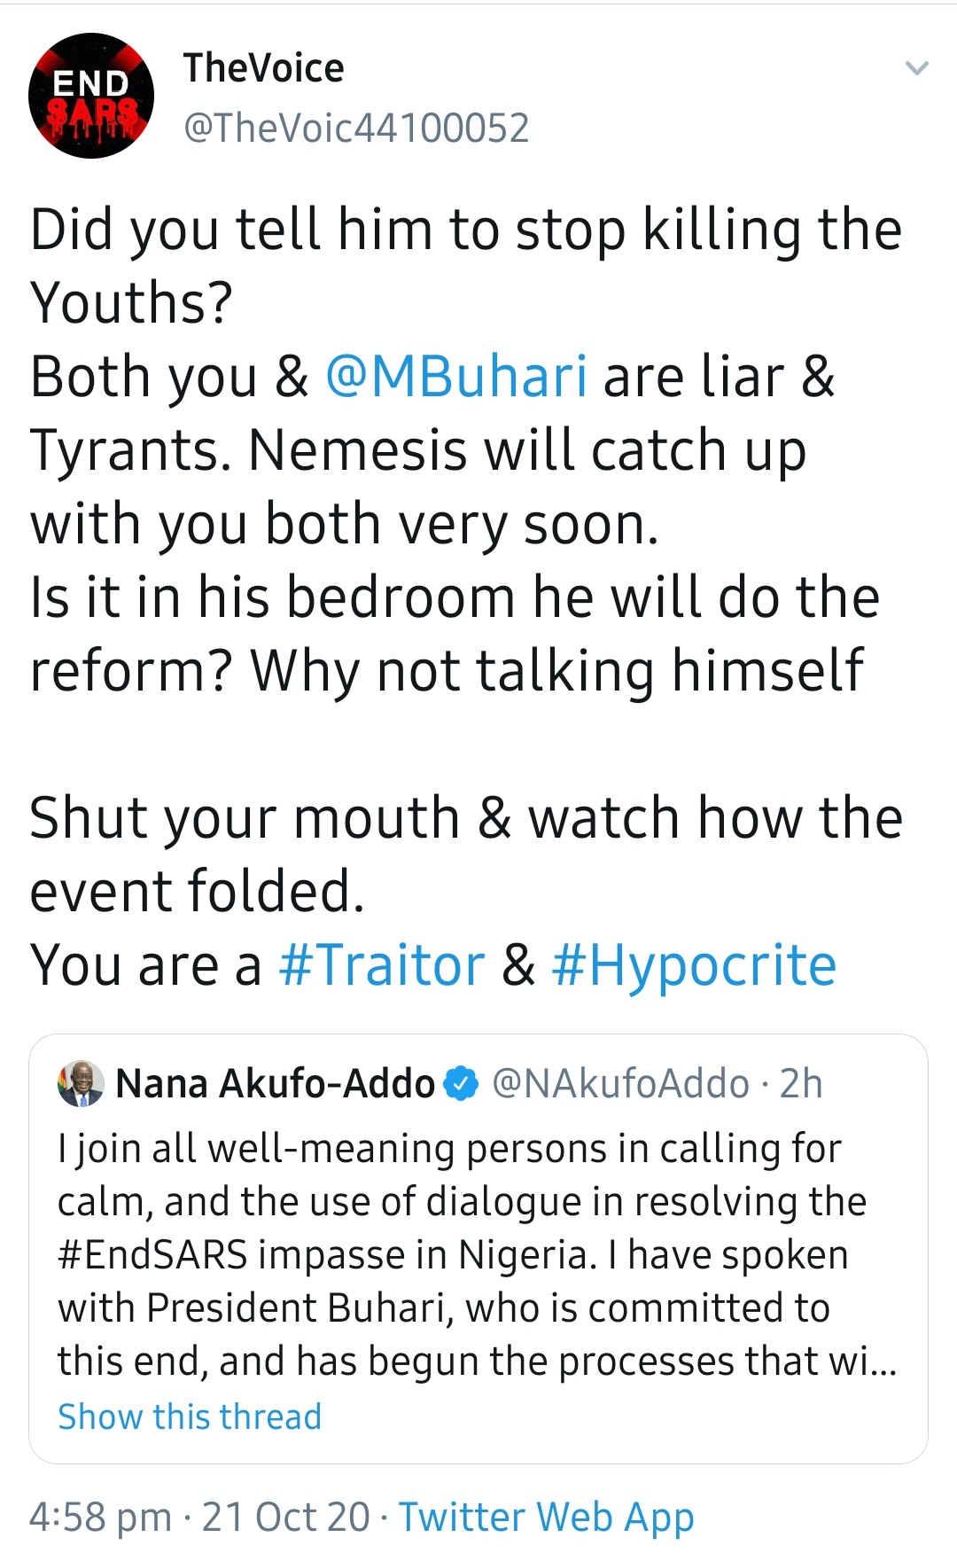Tap the 4:58 pm timestamp
Image resolution: width=957 pixels, height=1553 pixels.
click(x=100, y=1518)
